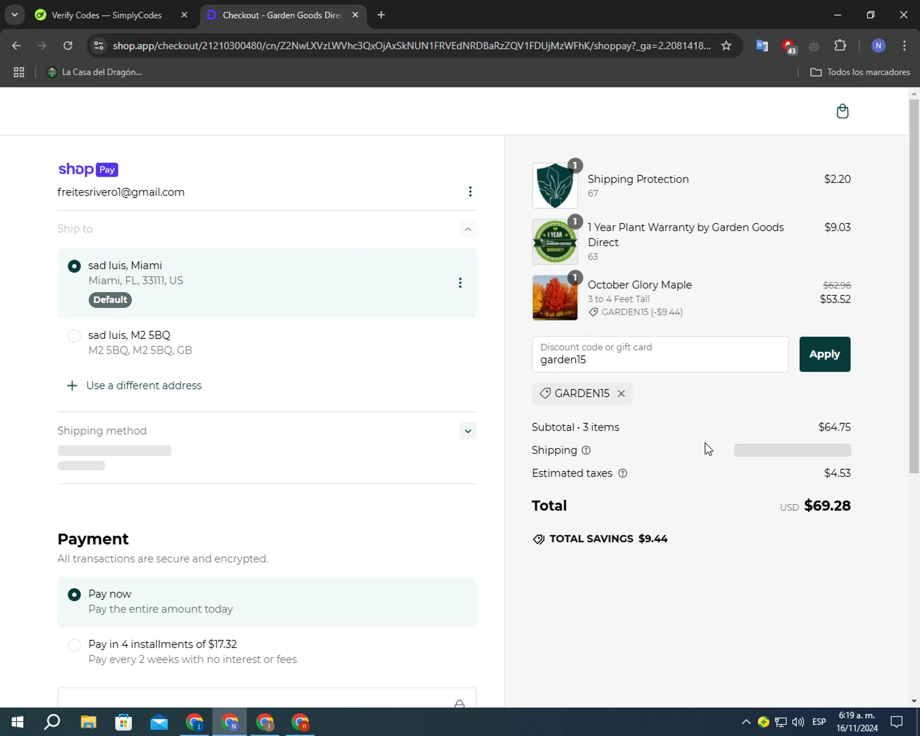Click the plus icon for new address
This screenshot has height=736, width=920.
[72, 386]
